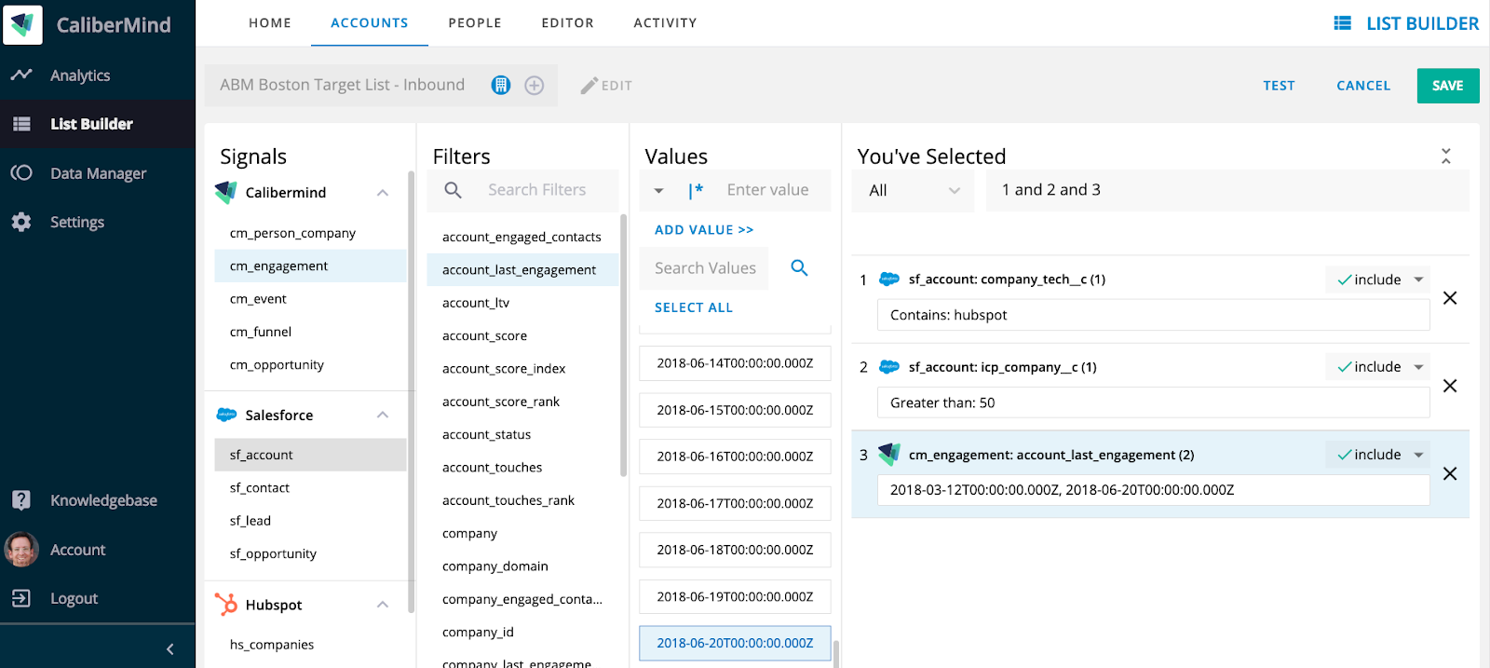Click the Select All link

[x=694, y=307]
